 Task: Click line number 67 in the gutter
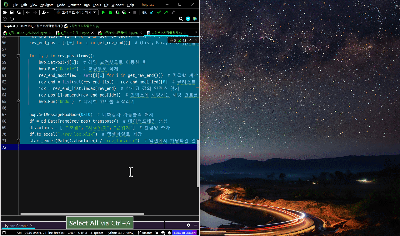[4, 115]
